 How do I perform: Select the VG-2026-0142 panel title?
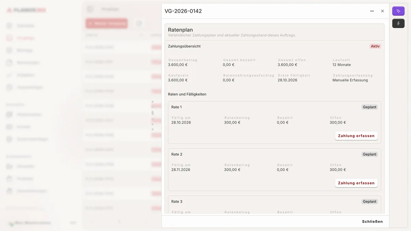(x=183, y=11)
